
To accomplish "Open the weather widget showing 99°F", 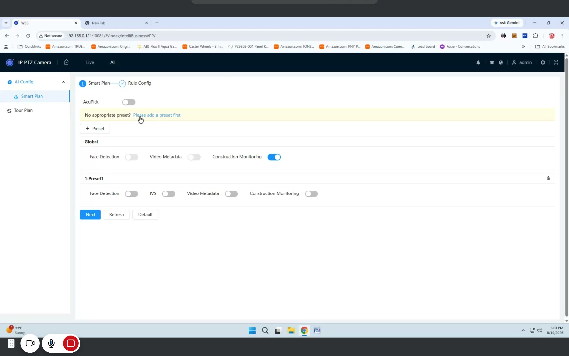I will click(15, 330).
